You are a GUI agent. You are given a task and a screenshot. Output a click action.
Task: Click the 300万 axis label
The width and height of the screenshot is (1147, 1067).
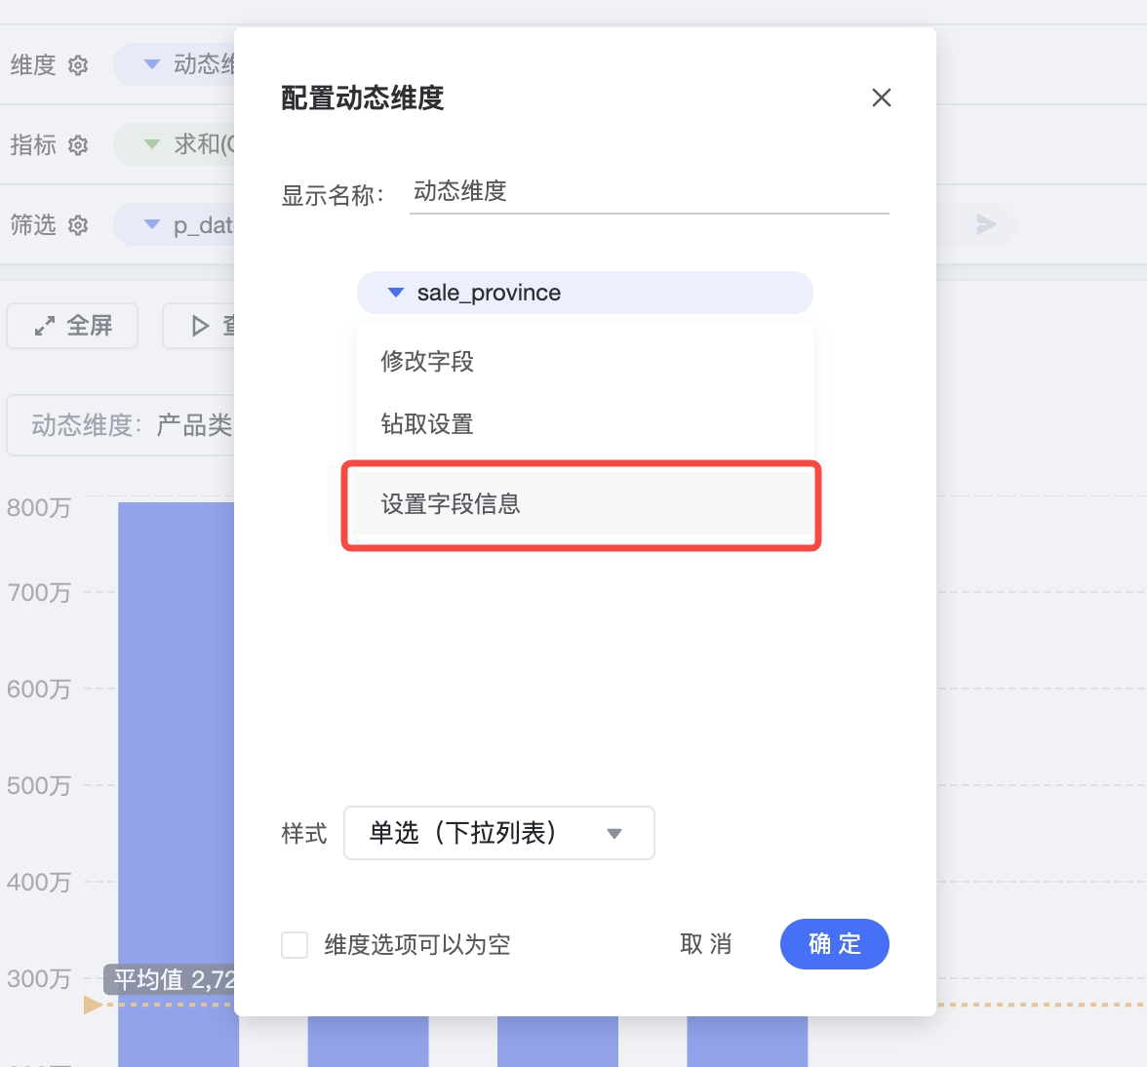[x=39, y=978]
